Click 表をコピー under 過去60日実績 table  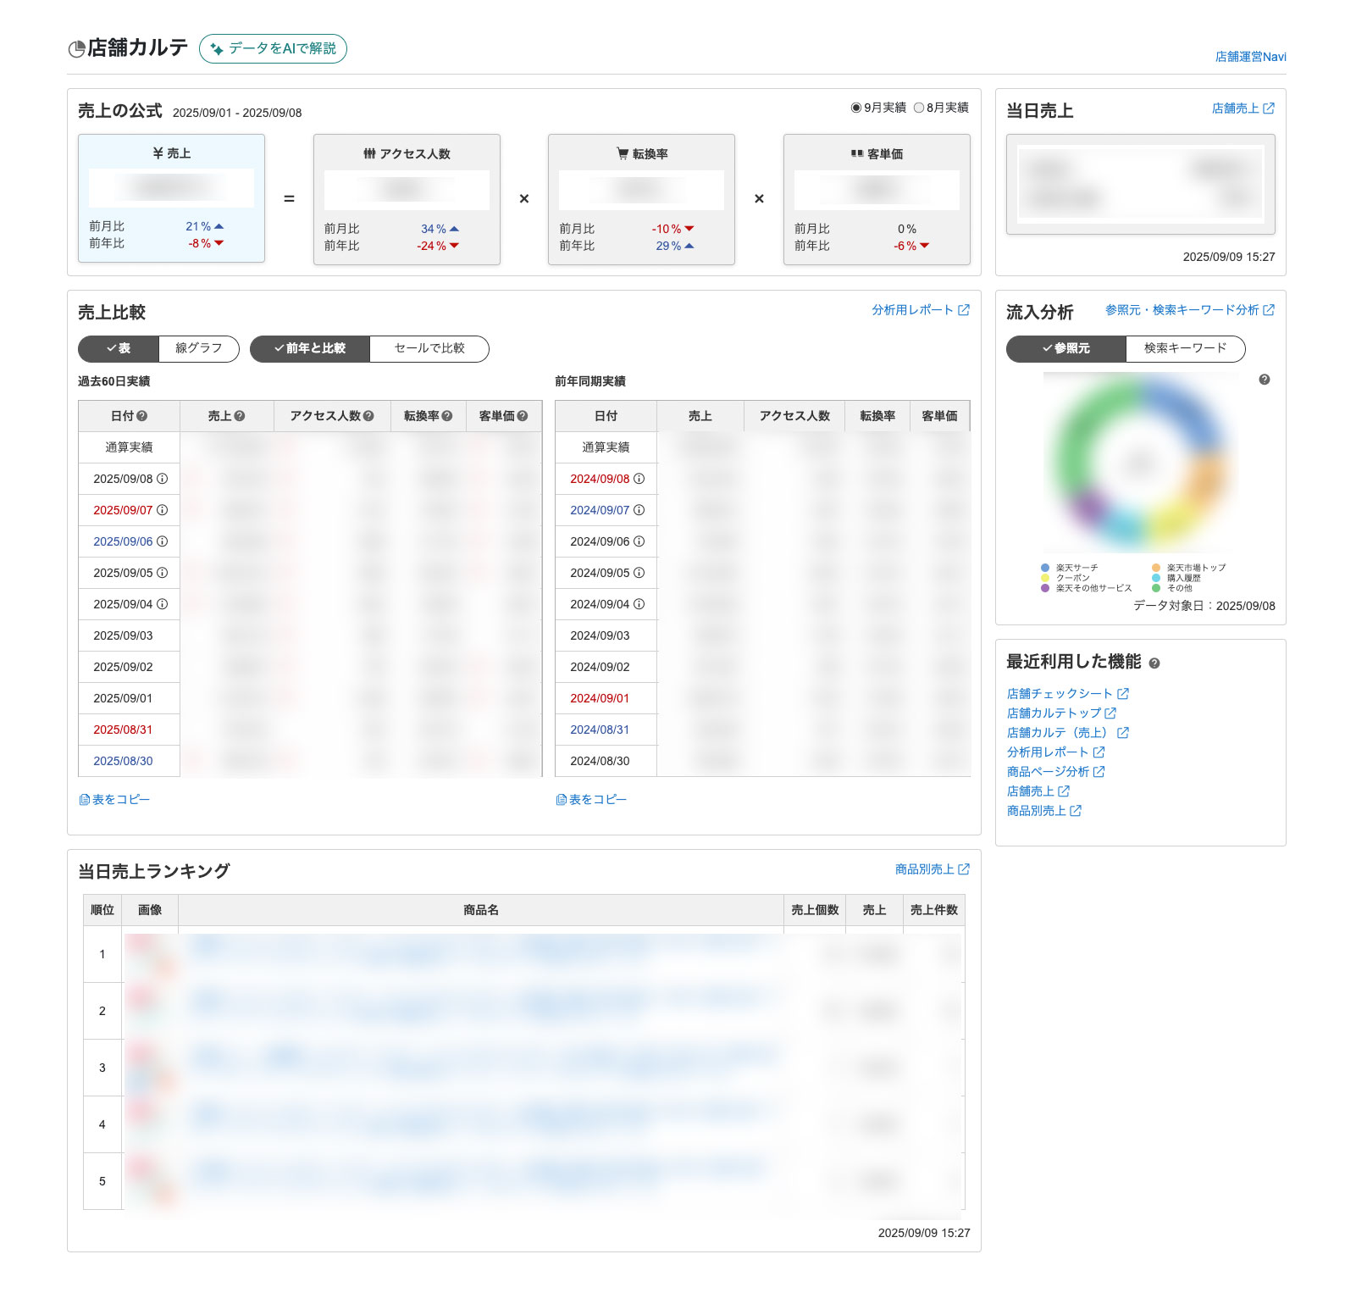coord(114,800)
